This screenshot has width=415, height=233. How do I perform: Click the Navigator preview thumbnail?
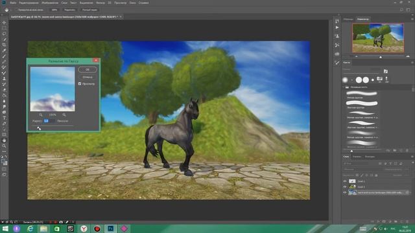coord(378,38)
